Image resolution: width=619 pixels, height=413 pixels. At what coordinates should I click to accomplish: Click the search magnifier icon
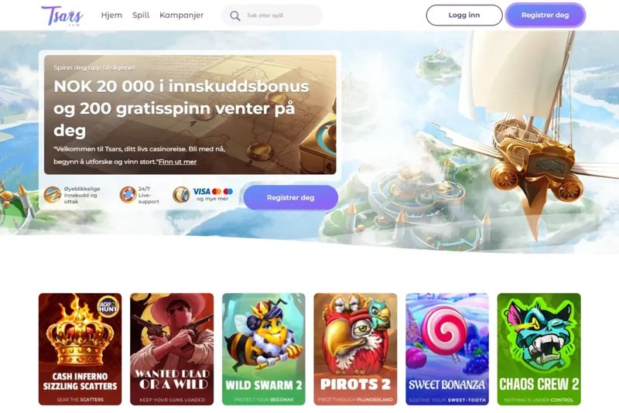235,15
